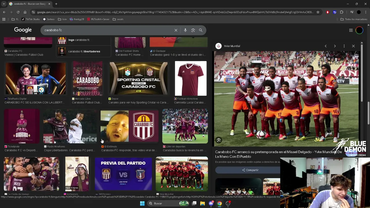
Task: Open the Radio Miraflores Copa Libertadores thumbnail
Action: click(x=70, y=126)
